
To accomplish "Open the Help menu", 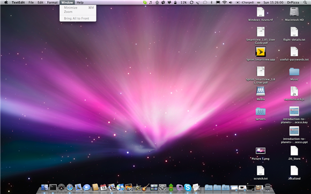I will [x=80, y=2].
